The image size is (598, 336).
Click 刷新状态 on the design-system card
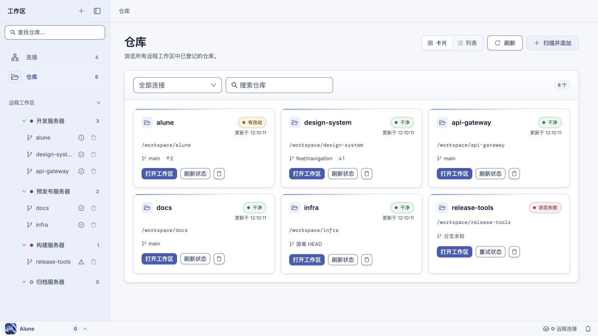pyautogui.click(x=343, y=174)
